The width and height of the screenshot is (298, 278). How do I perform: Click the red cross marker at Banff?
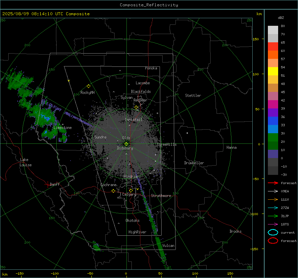[47, 184]
